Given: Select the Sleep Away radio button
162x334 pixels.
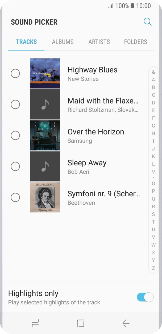Looking at the screenshot, I should (x=16, y=166).
